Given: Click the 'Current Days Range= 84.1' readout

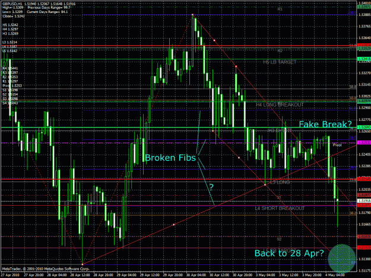Looking at the screenshot, I should (x=47, y=12).
